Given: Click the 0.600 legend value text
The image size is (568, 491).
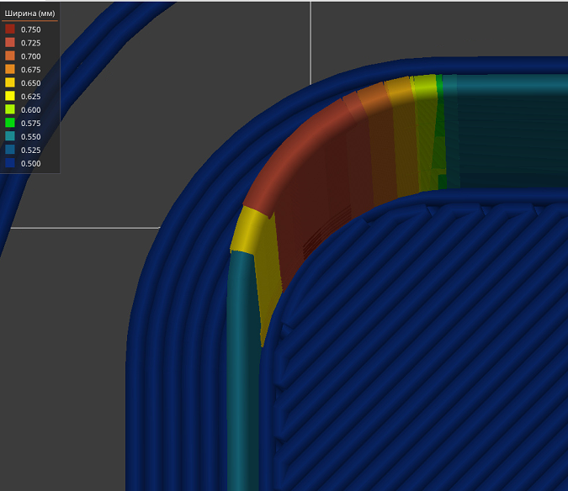Looking at the screenshot, I should click(x=31, y=110).
